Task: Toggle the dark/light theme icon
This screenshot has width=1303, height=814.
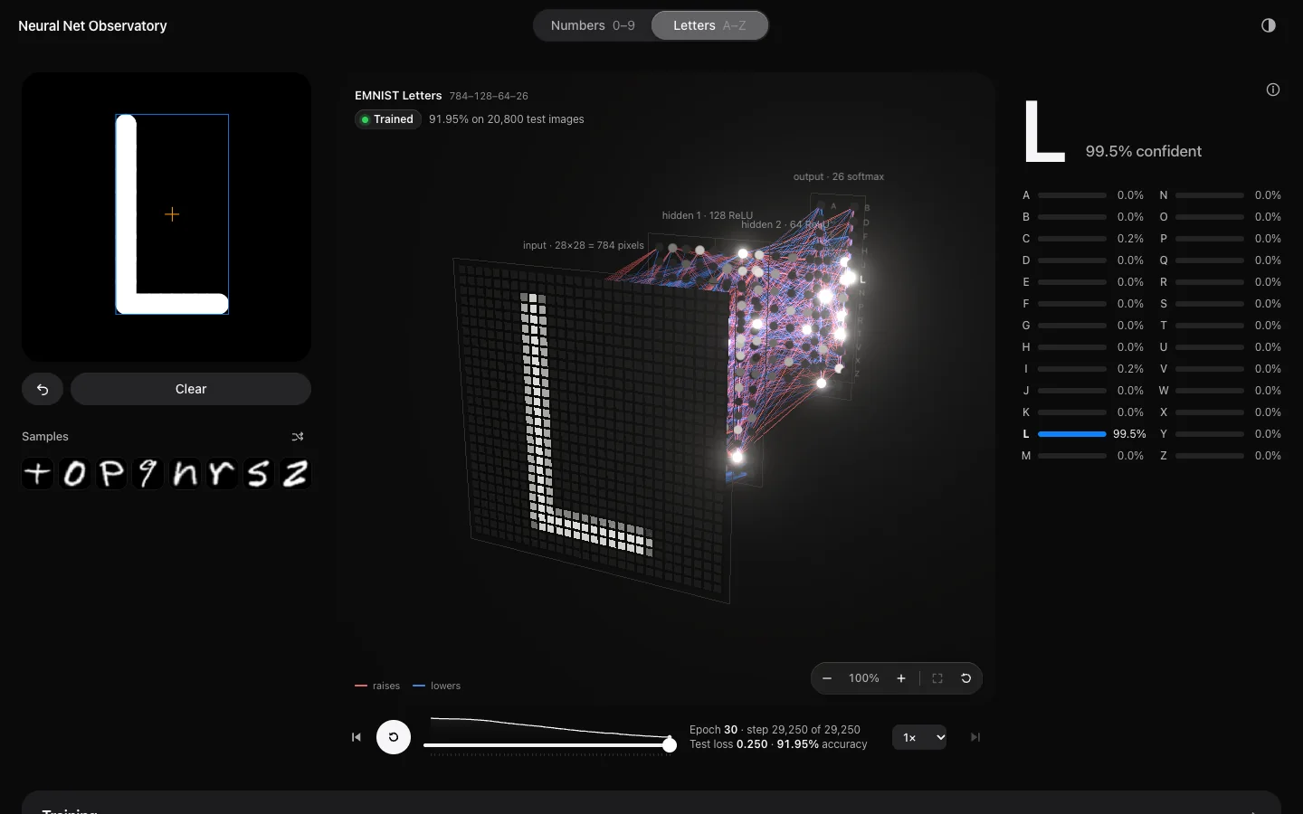Action: point(1269,25)
